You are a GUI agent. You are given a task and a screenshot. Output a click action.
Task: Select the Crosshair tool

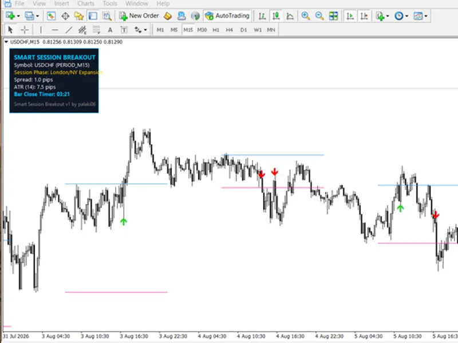click(25, 30)
